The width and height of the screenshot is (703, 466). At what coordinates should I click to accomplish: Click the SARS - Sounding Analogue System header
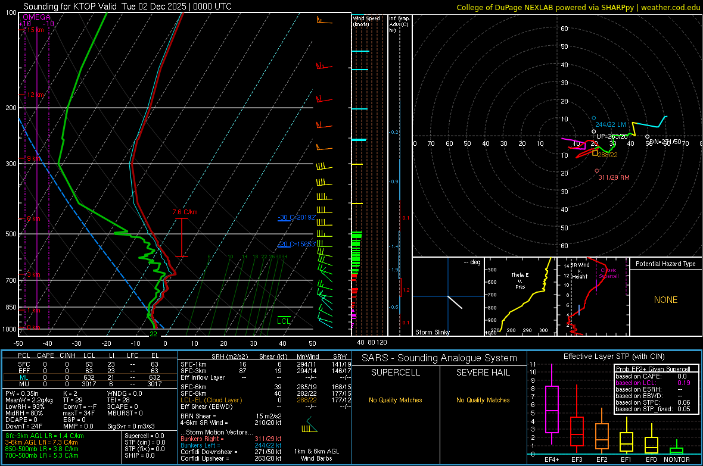click(x=440, y=358)
